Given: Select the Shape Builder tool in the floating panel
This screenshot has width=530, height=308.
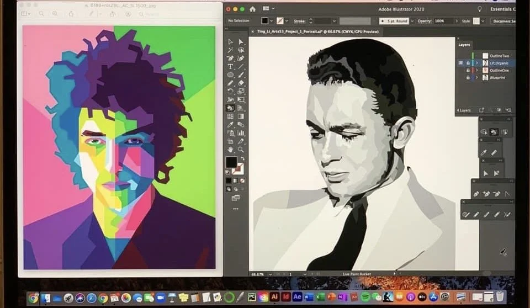Looking at the screenshot, I should pyautogui.click(x=484, y=132).
